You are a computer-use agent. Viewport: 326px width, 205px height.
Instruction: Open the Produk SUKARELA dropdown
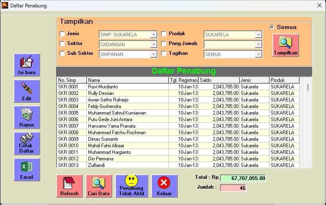click(x=258, y=35)
